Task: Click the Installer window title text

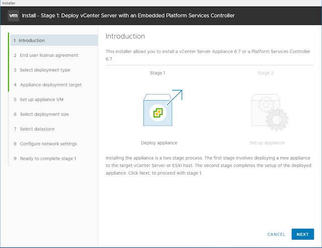Action: 9,3
